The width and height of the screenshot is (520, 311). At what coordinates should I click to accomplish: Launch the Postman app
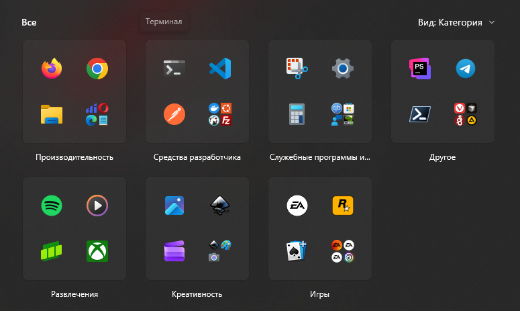pyautogui.click(x=174, y=114)
